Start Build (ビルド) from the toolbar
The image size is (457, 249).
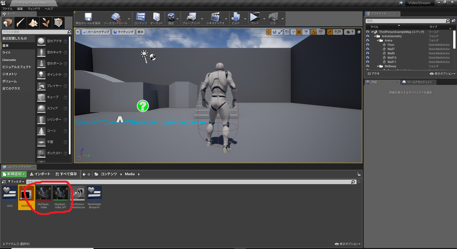236,18
